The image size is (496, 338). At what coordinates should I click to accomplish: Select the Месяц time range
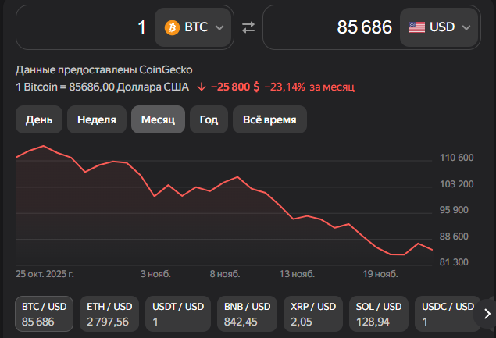(158, 119)
